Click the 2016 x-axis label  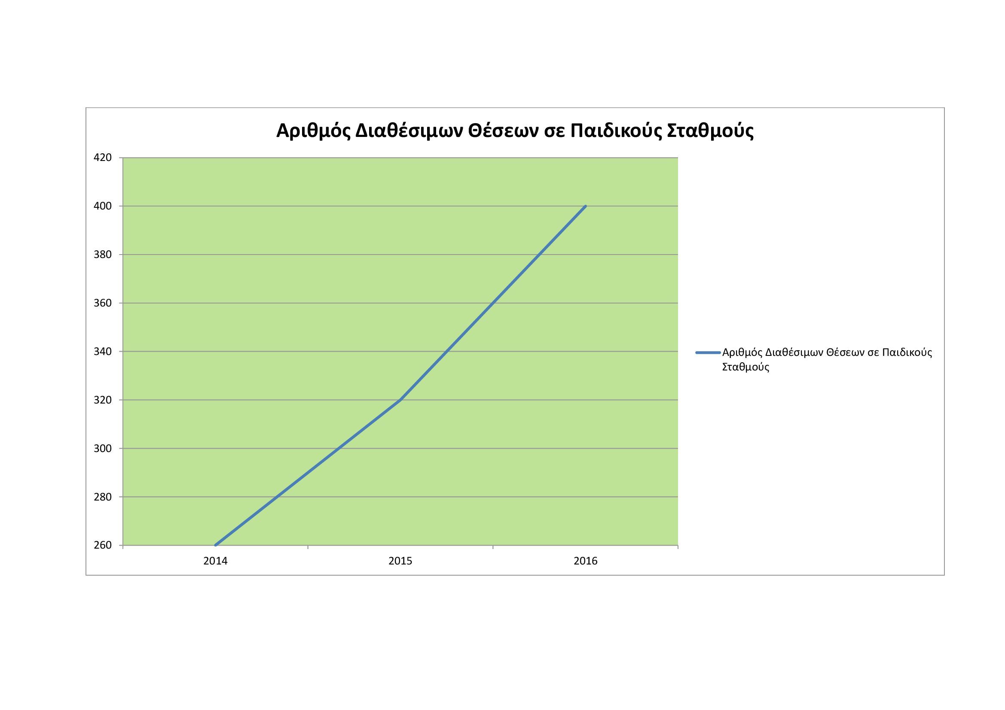click(585, 561)
